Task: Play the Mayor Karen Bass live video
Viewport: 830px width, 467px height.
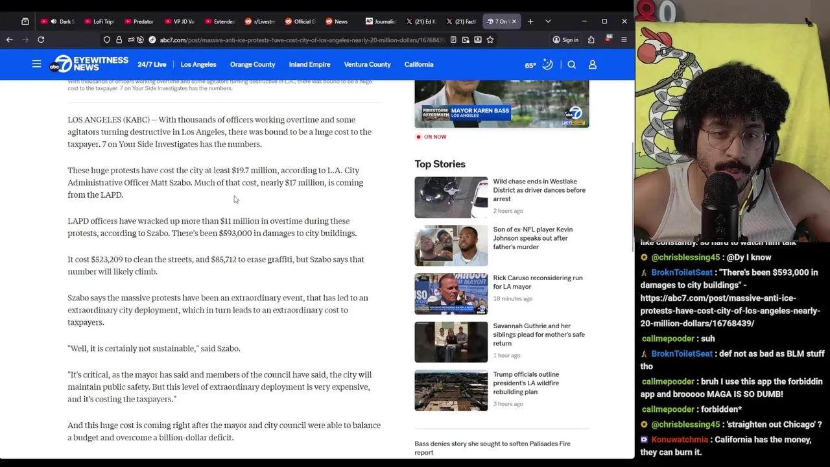Action: 502,104
